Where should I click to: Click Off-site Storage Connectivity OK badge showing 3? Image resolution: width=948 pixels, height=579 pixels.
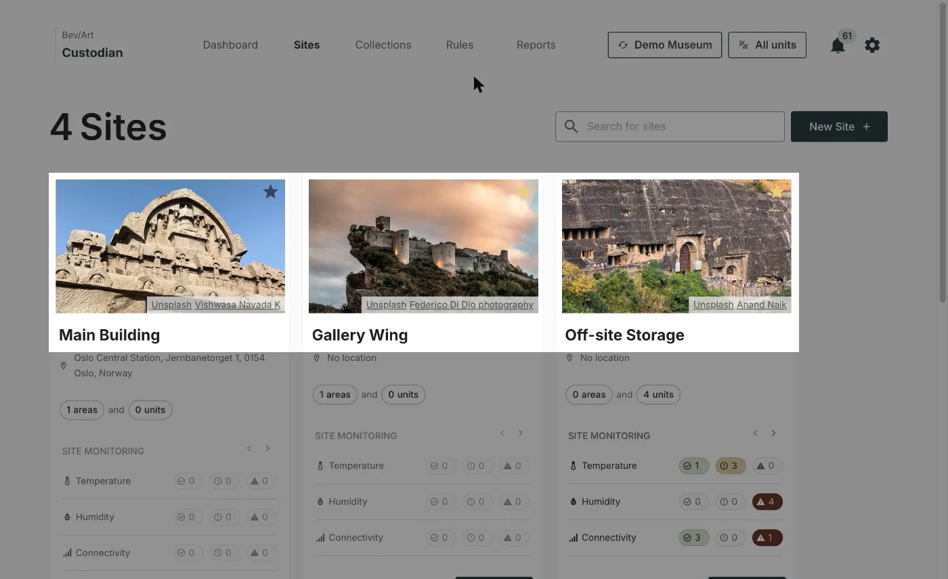pyautogui.click(x=694, y=538)
